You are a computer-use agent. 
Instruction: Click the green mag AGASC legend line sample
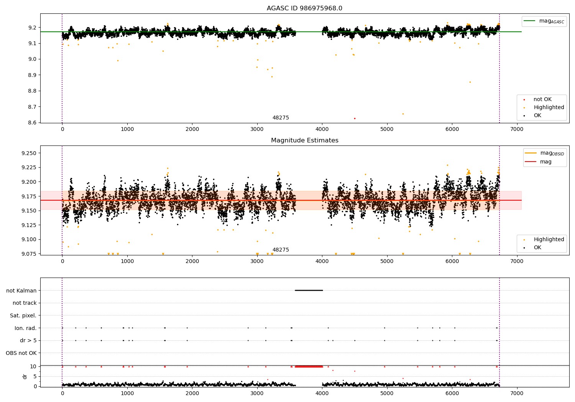coord(530,21)
